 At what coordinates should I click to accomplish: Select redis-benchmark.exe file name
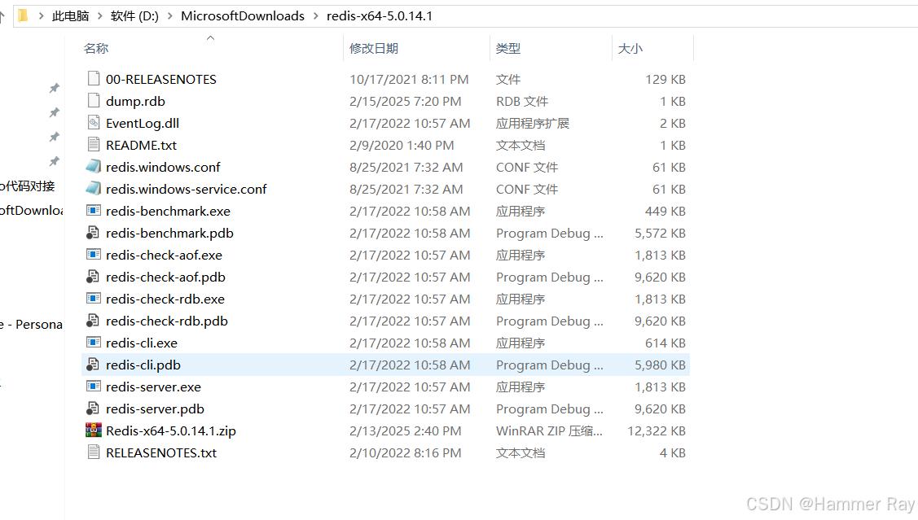pos(168,211)
